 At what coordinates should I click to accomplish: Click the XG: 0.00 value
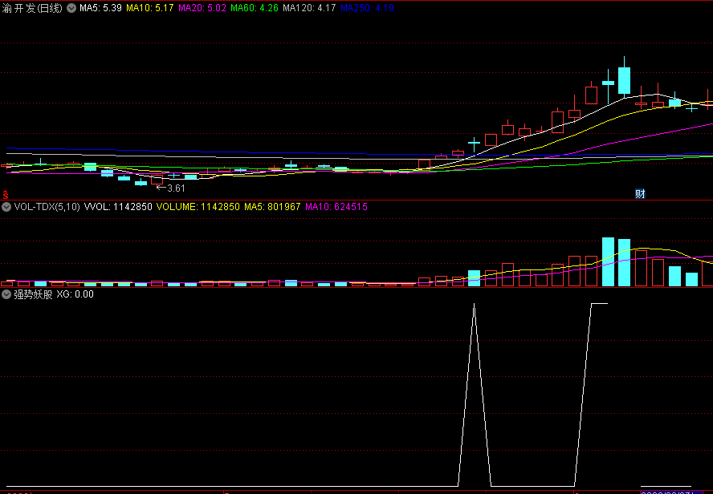point(75,294)
